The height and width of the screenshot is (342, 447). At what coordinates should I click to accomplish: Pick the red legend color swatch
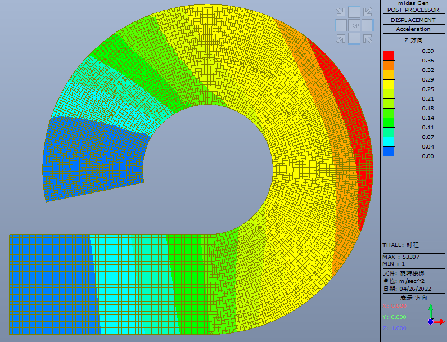pyautogui.click(x=389, y=56)
